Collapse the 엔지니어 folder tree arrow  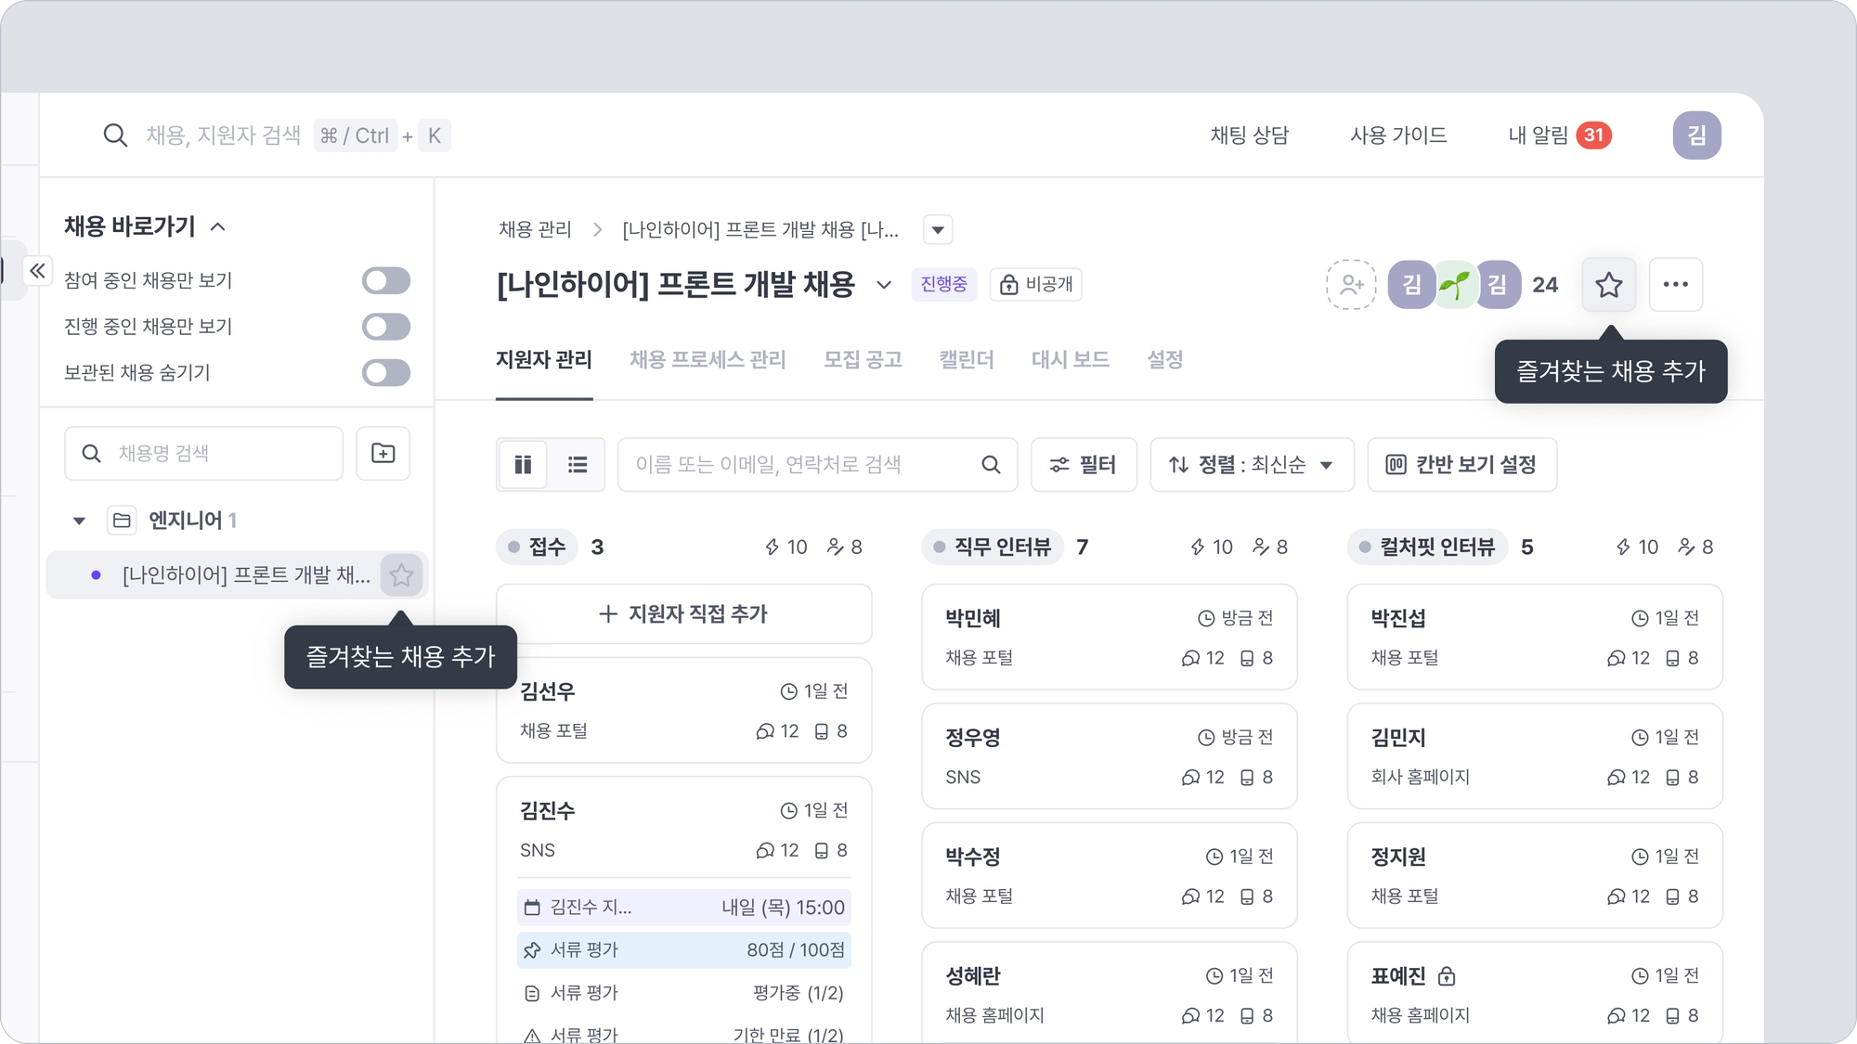pyautogui.click(x=79, y=521)
